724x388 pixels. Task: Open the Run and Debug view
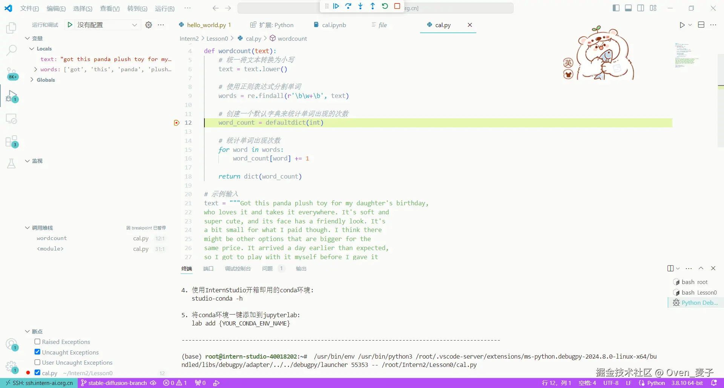coord(11,96)
